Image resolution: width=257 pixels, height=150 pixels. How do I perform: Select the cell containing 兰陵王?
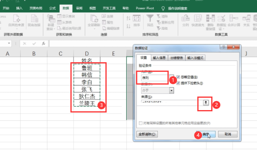[x=87, y=103]
